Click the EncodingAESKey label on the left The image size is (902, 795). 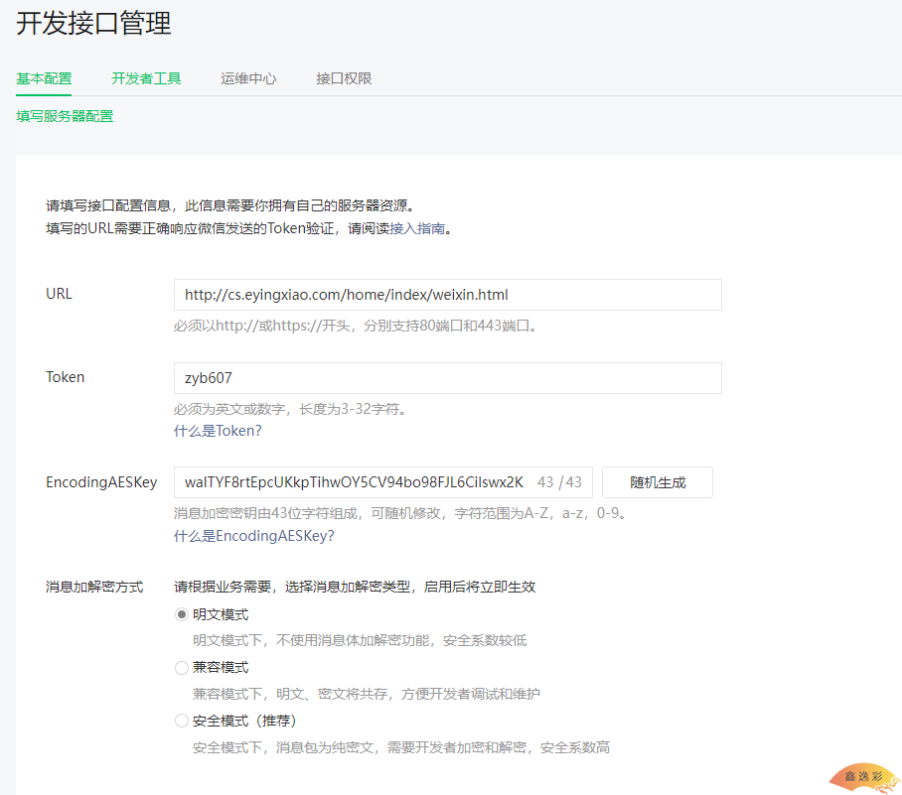pos(101,482)
